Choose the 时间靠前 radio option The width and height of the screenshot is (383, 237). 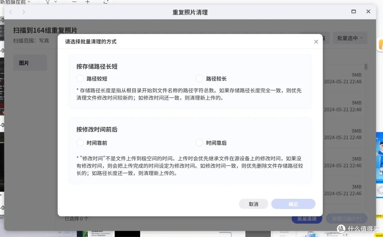pos(80,143)
